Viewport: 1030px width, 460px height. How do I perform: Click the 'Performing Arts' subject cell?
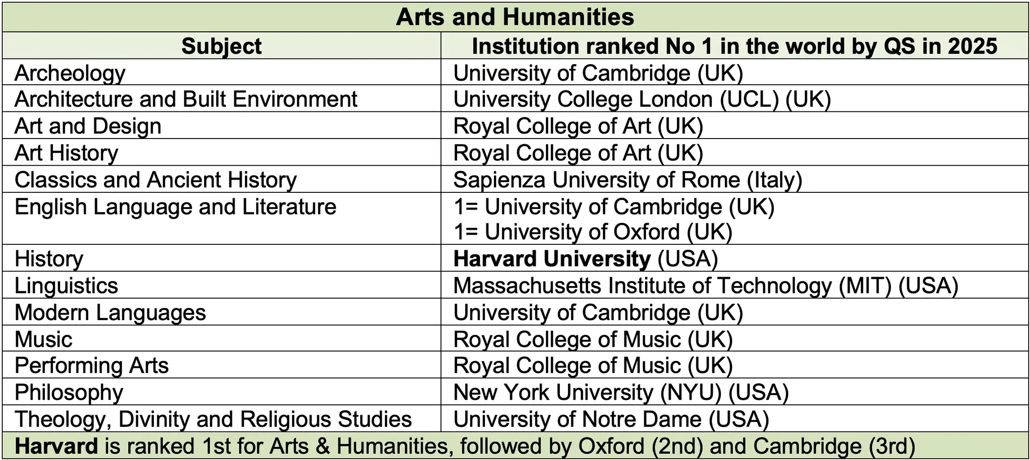(x=92, y=365)
